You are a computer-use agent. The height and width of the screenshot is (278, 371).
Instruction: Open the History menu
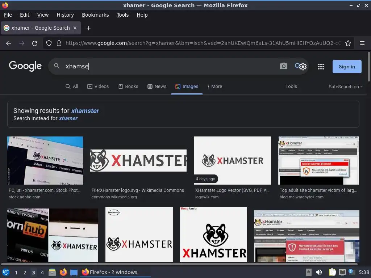tap(65, 15)
